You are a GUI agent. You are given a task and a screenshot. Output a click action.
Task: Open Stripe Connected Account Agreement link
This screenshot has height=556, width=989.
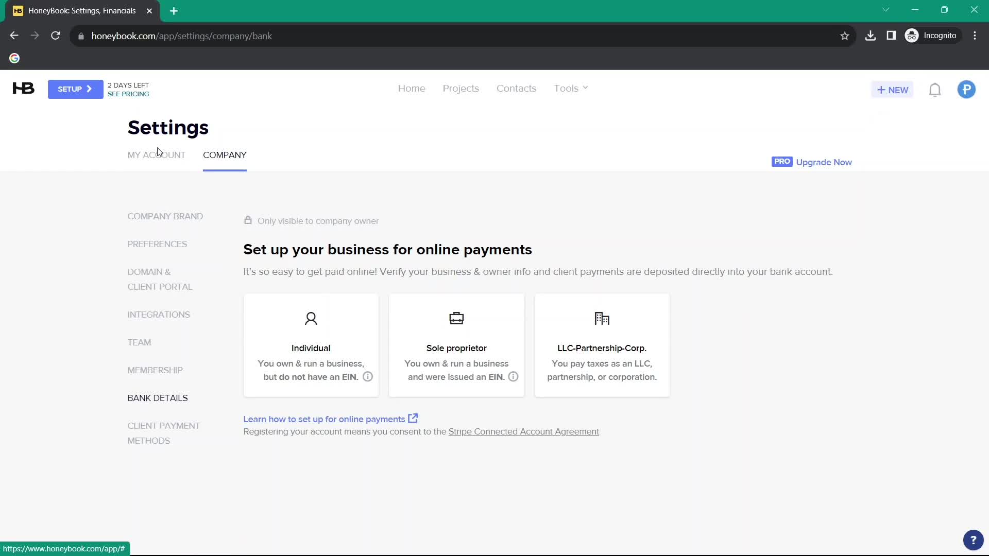[x=524, y=431]
